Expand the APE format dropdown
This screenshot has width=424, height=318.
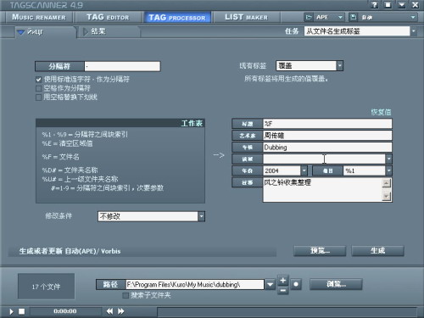click(340, 17)
